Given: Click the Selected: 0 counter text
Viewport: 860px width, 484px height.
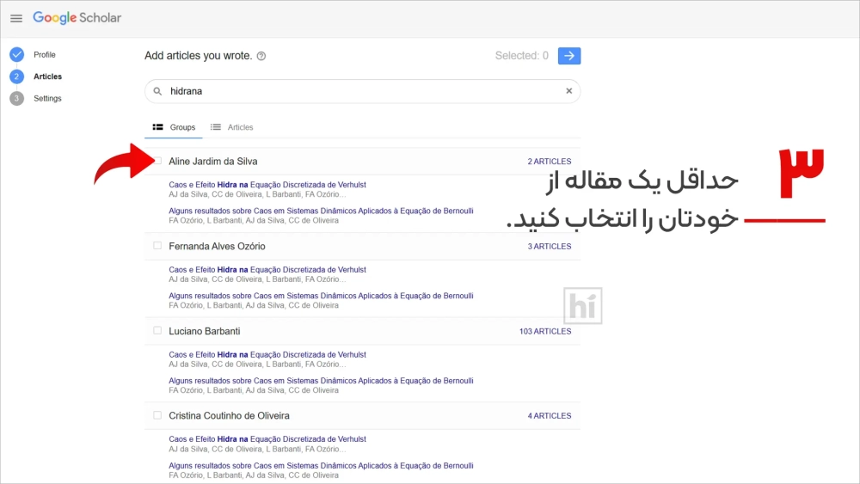Looking at the screenshot, I should 522,55.
